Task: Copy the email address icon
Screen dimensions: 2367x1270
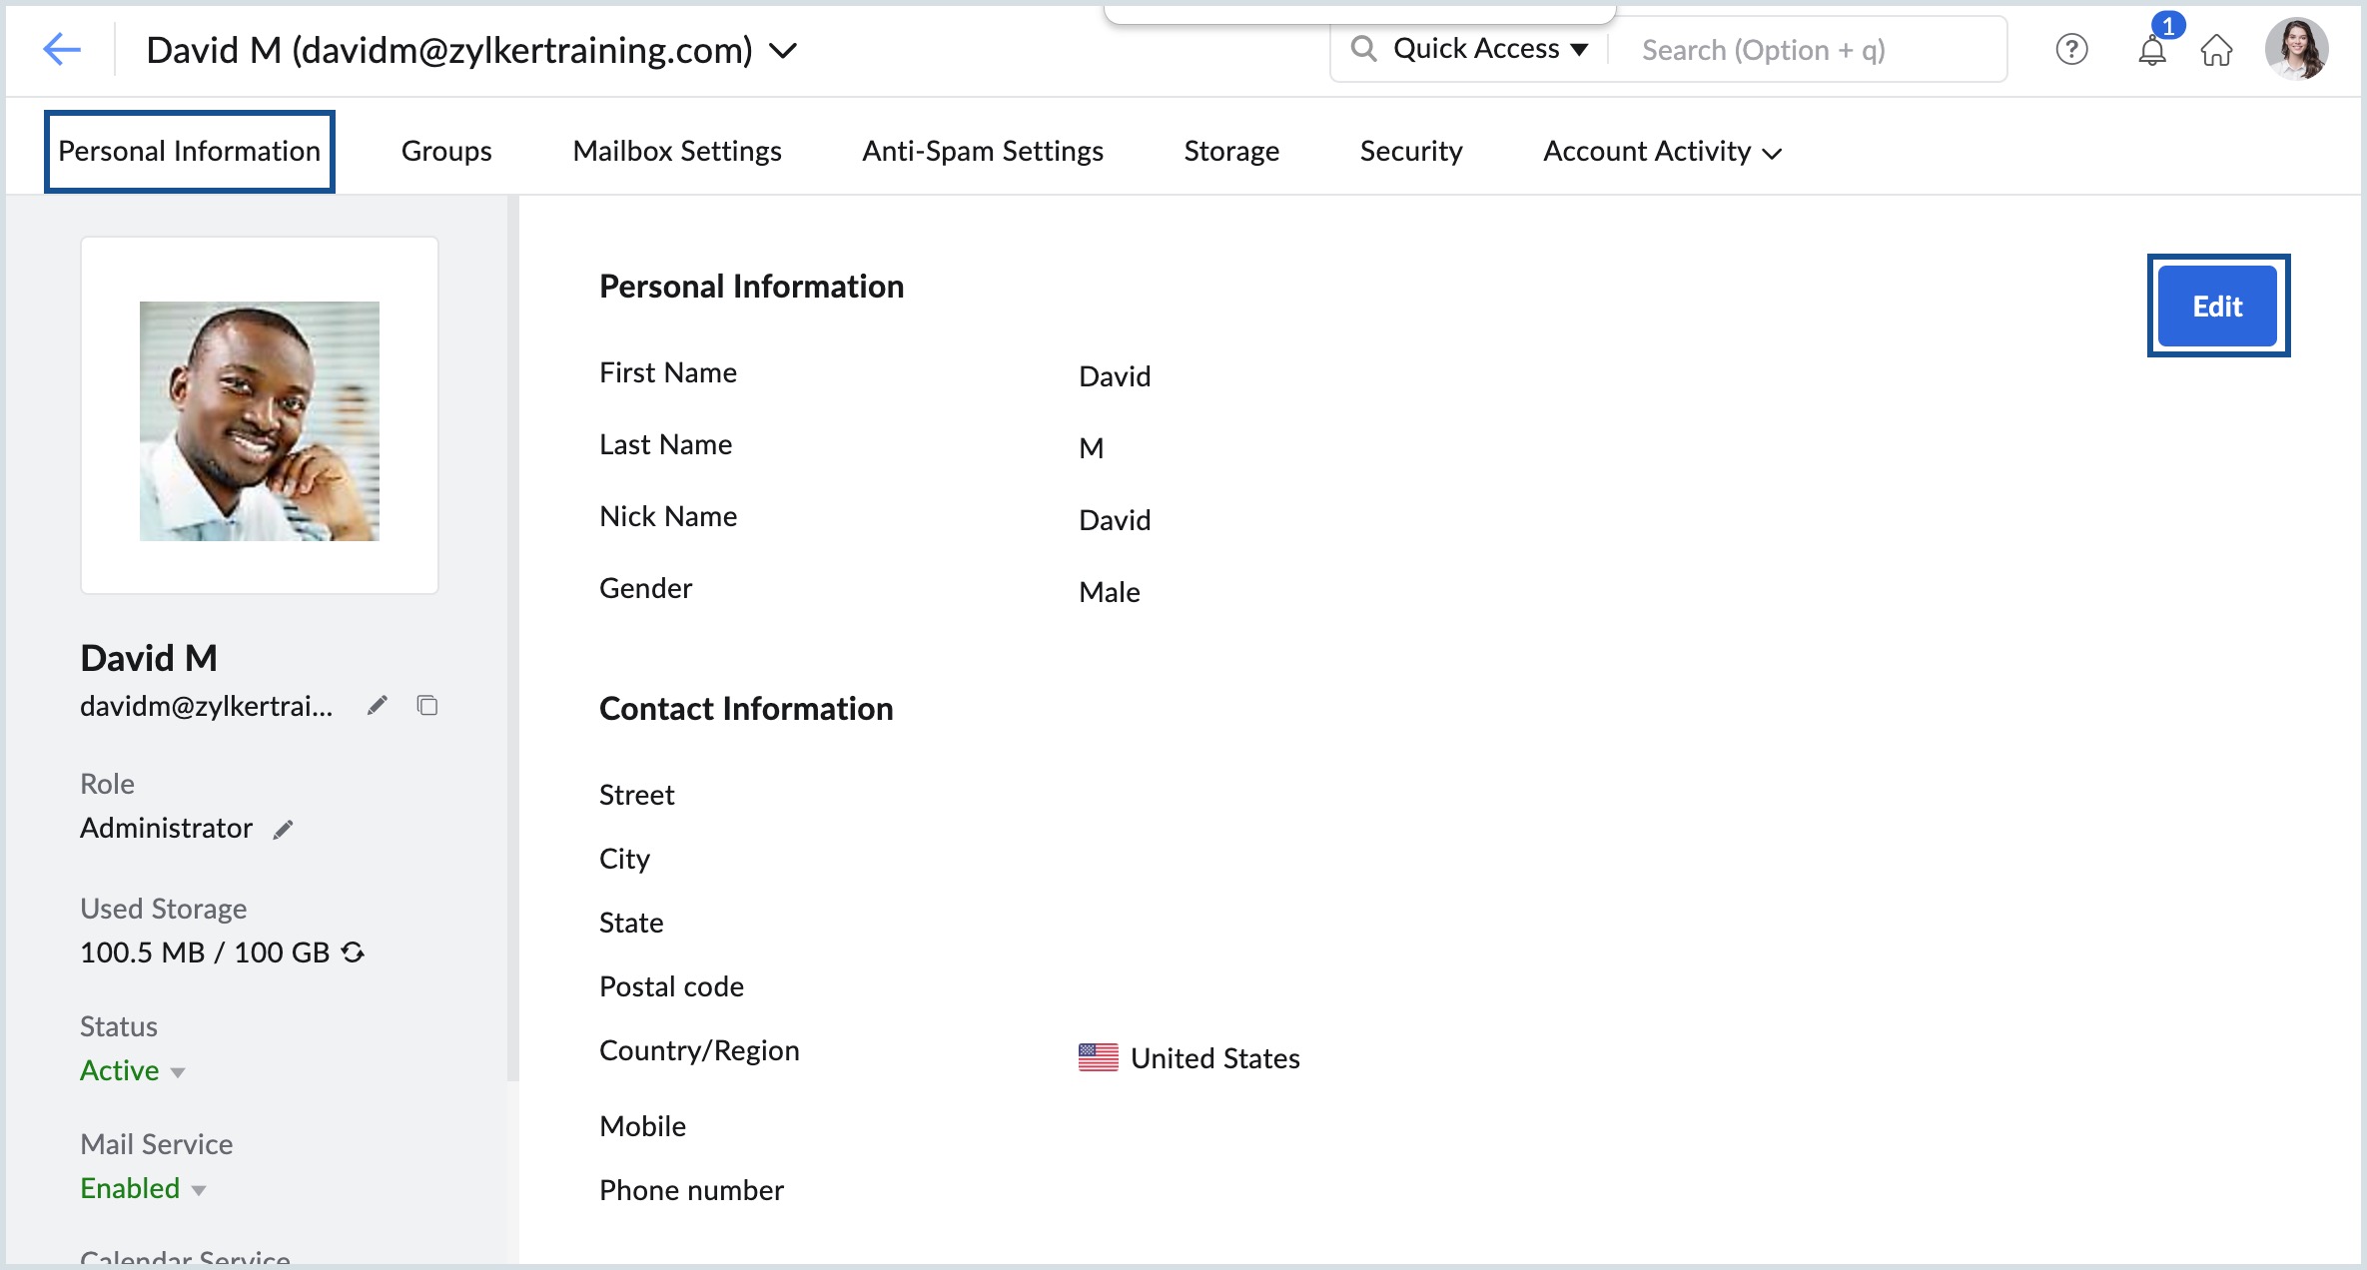Action: [x=427, y=706]
